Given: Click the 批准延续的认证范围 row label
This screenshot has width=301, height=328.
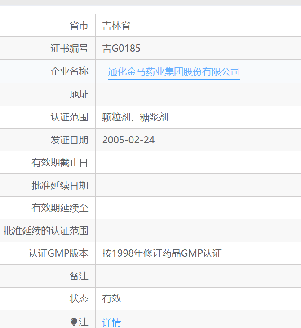Looking at the screenshot, I should [46, 231].
